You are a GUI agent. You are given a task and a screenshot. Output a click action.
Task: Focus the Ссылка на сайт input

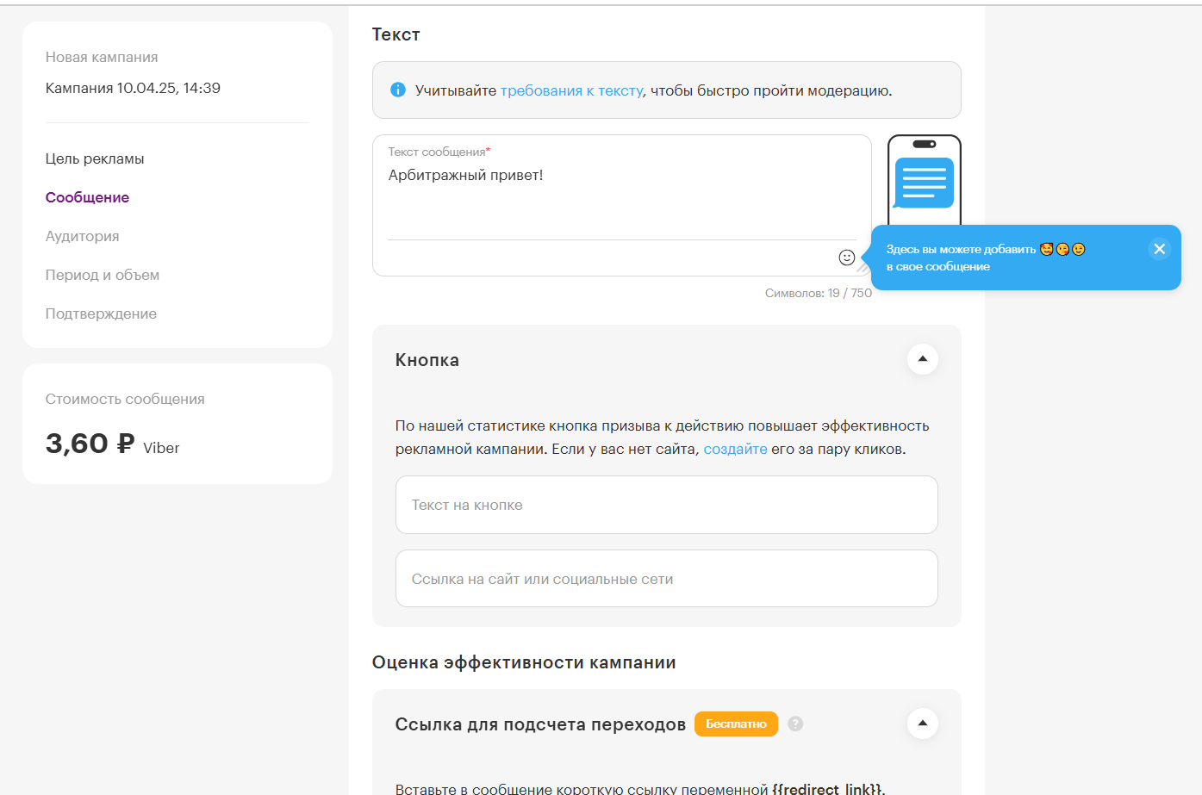coord(666,579)
